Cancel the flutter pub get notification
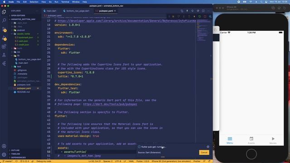Viewport: 290px width, 163px height. click(x=204, y=153)
